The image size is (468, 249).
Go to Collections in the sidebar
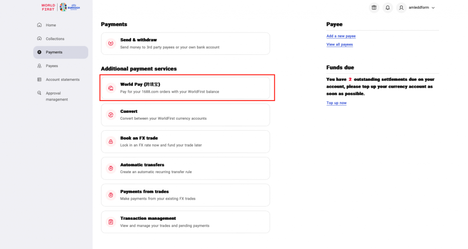(55, 39)
